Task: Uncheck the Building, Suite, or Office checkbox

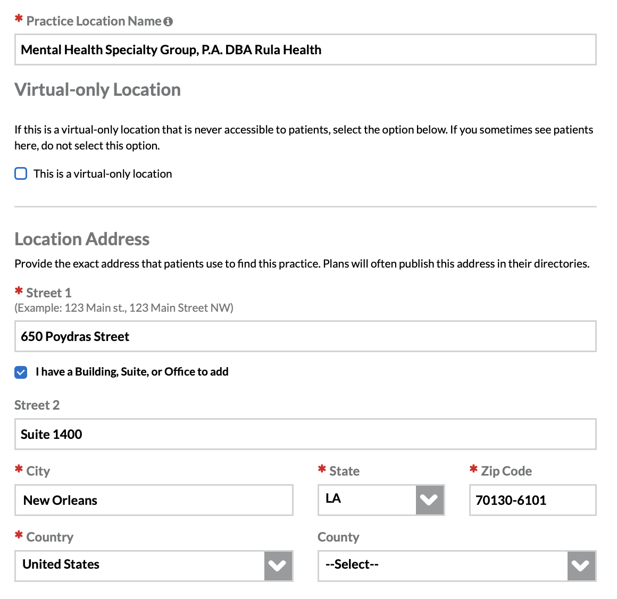Action: click(21, 372)
